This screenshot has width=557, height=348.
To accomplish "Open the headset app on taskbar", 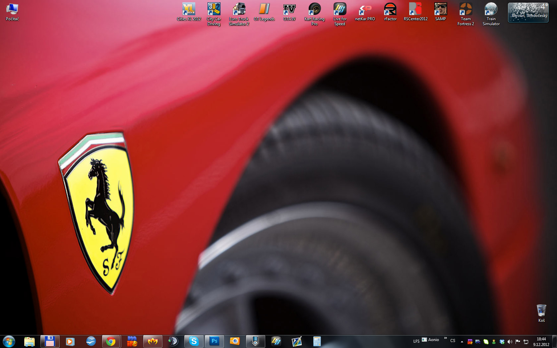I will (x=173, y=341).
